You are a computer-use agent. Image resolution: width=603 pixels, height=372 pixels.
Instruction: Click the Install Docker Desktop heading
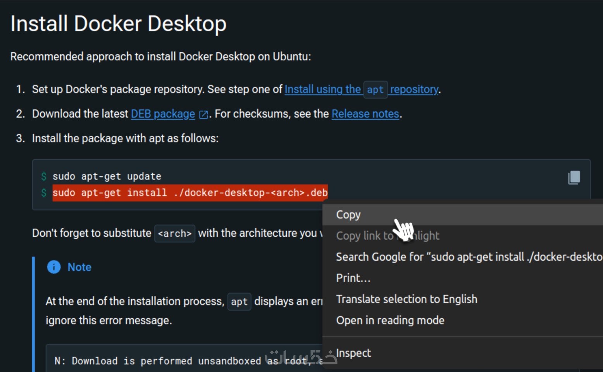pyautogui.click(x=118, y=24)
